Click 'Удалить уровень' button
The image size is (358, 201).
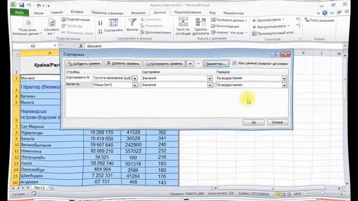123,64
